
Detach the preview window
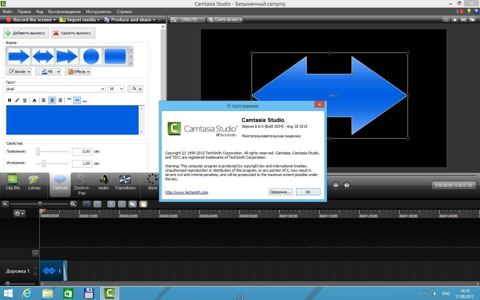[472, 20]
